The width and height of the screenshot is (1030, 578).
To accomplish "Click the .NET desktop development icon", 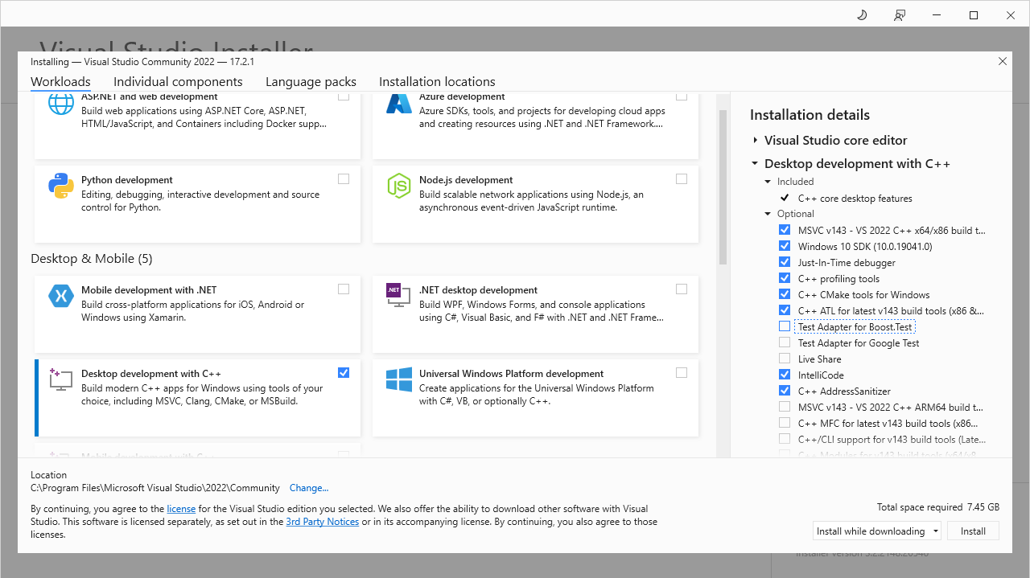I will (397, 294).
